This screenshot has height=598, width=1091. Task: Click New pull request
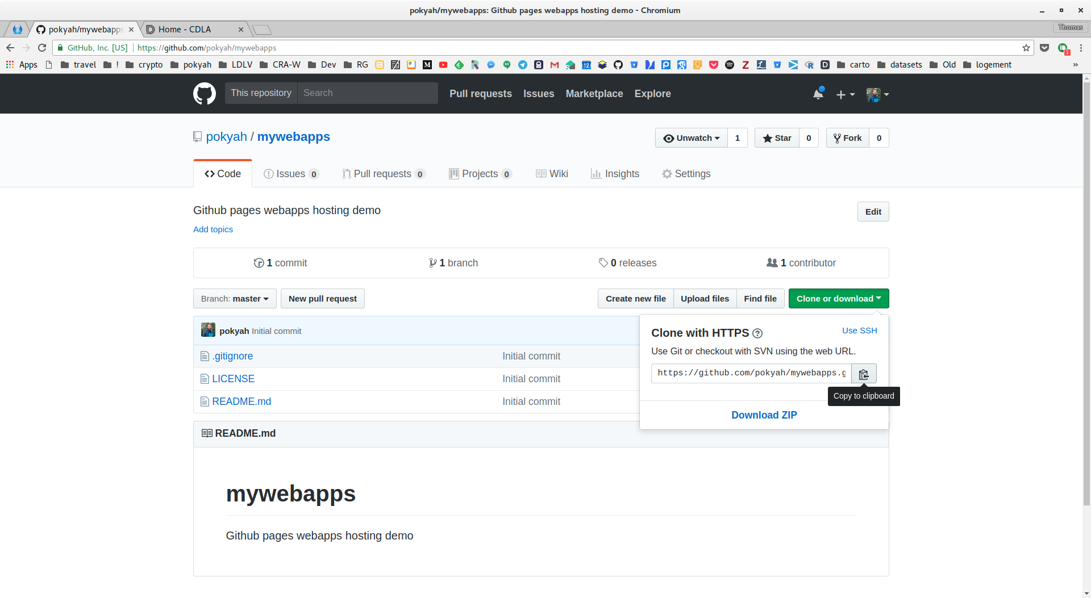coord(323,299)
